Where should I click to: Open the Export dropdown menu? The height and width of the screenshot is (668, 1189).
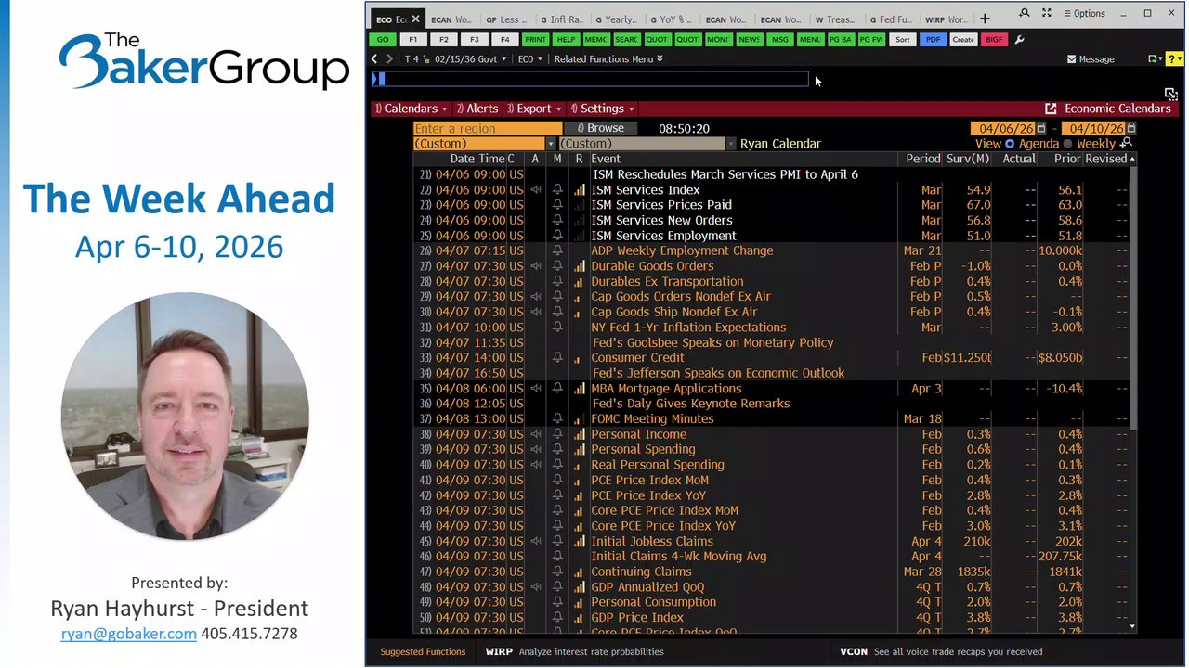pyautogui.click(x=534, y=109)
